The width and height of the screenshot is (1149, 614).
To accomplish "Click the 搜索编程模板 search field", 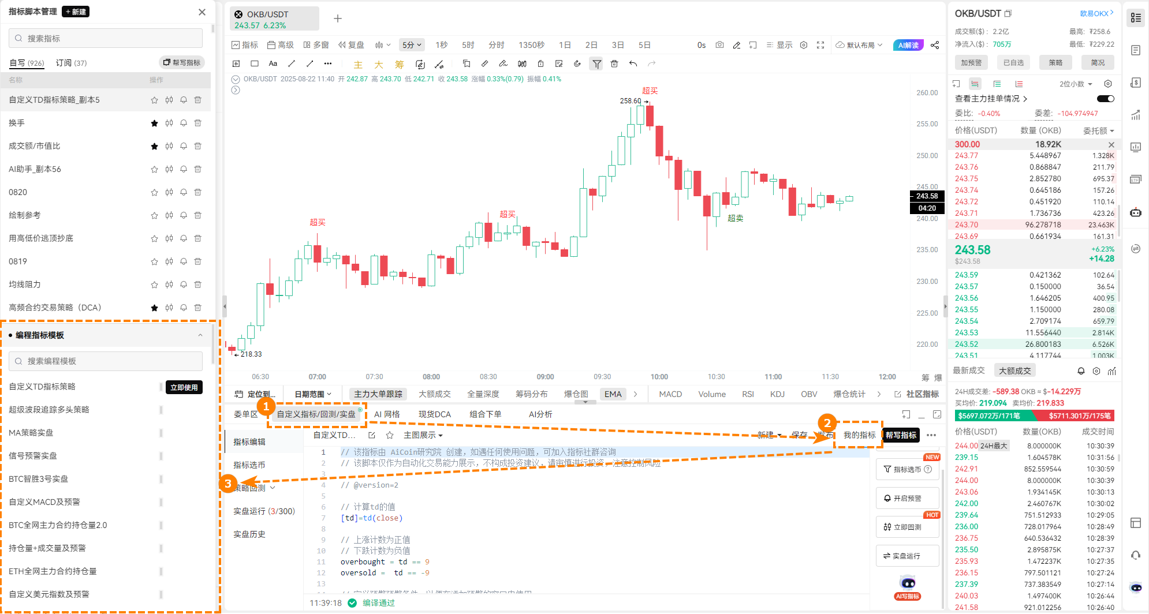I will [106, 361].
